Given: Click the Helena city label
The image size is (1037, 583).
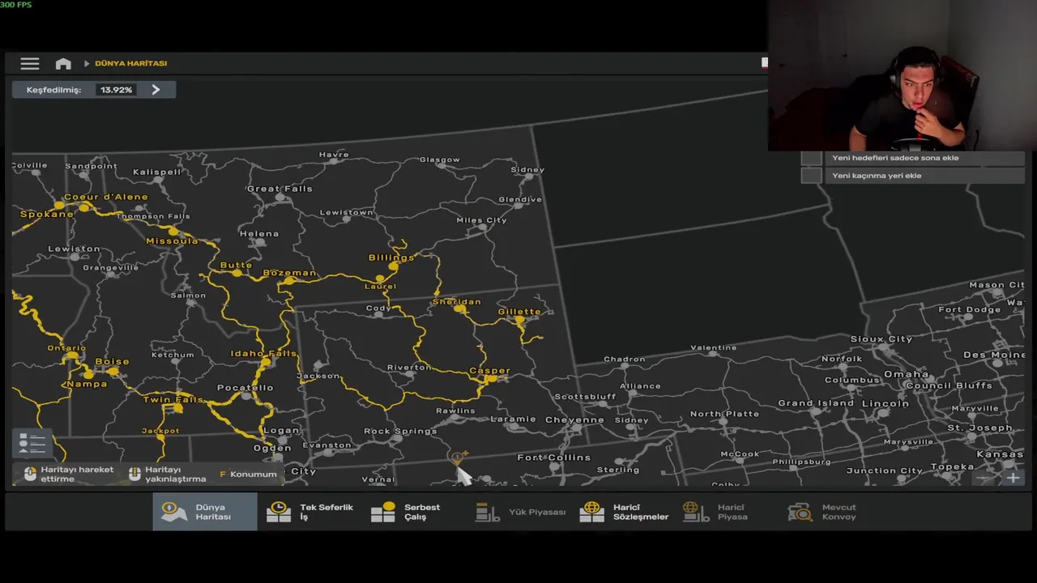Looking at the screenshot, I should tap(259, 234).
